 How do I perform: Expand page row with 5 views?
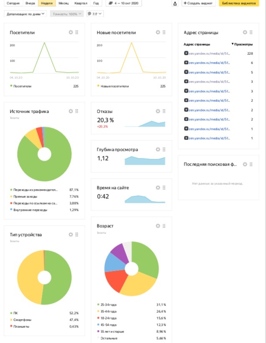click(x=186, y=72)
